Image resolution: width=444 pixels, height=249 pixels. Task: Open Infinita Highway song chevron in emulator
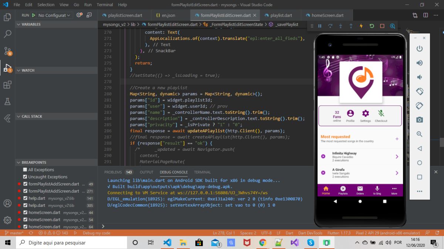click(397, 157)
